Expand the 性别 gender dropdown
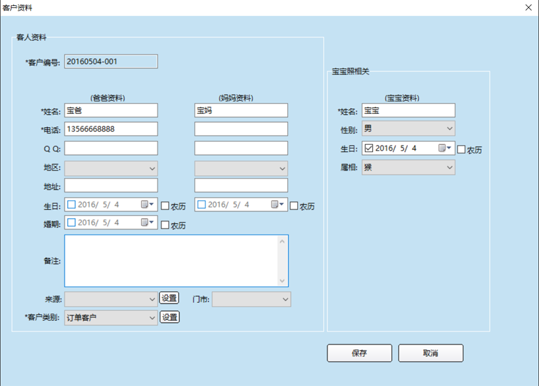 click(409, 128)
